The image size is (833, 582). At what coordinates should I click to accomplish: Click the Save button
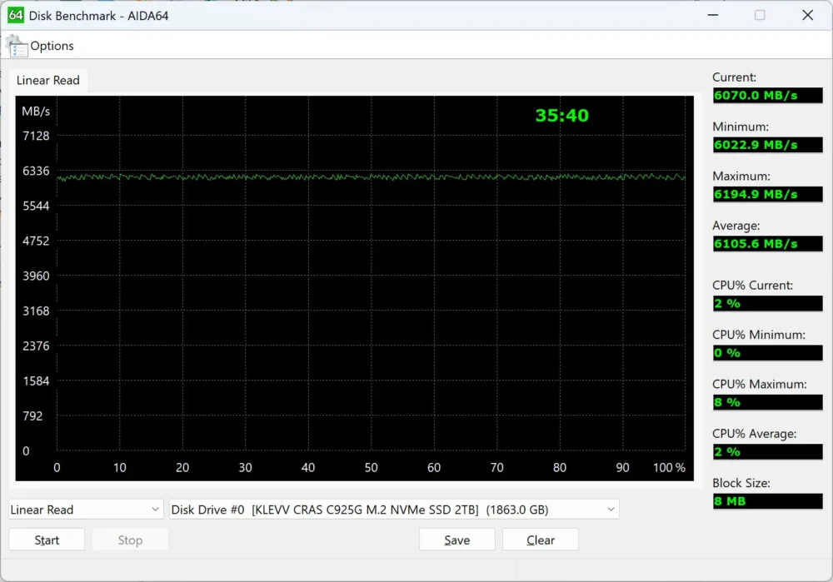coord(456,540)
